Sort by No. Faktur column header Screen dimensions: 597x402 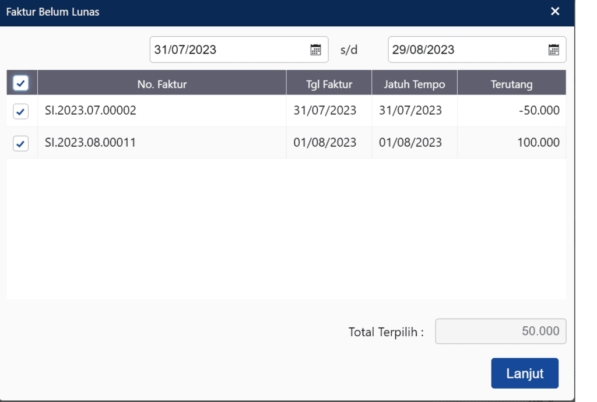(161, 84)
